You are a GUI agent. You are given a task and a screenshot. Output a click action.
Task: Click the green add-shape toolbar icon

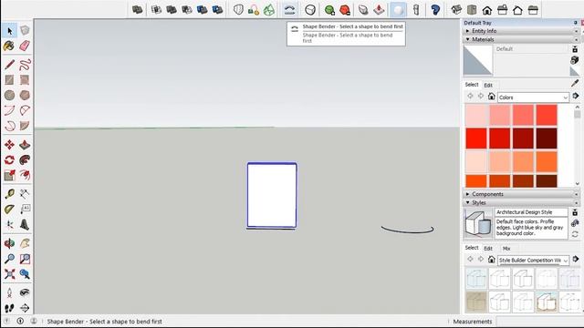[x=329, y=10]
